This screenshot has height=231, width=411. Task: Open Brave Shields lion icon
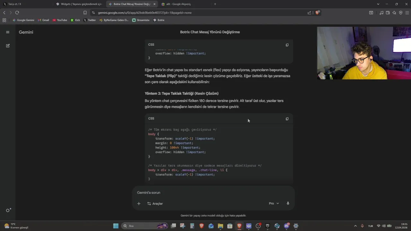(x=318, y=13)
